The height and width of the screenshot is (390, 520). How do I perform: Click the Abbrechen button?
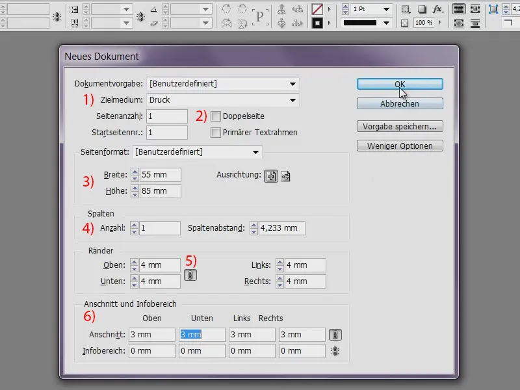(400, 103)
